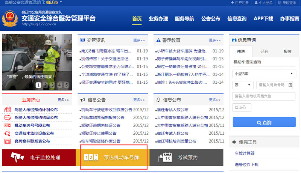Viewport: 301px width, 173px height.
Task: Click the 考试预约 gray button
Action: click(x=186, y=158)
